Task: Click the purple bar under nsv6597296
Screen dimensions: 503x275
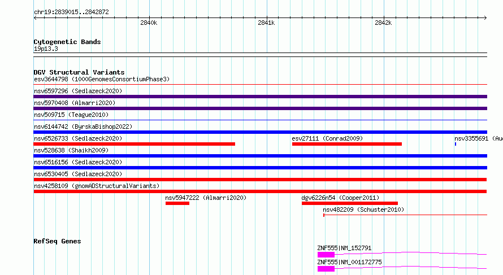Action: tap(260, 97)
